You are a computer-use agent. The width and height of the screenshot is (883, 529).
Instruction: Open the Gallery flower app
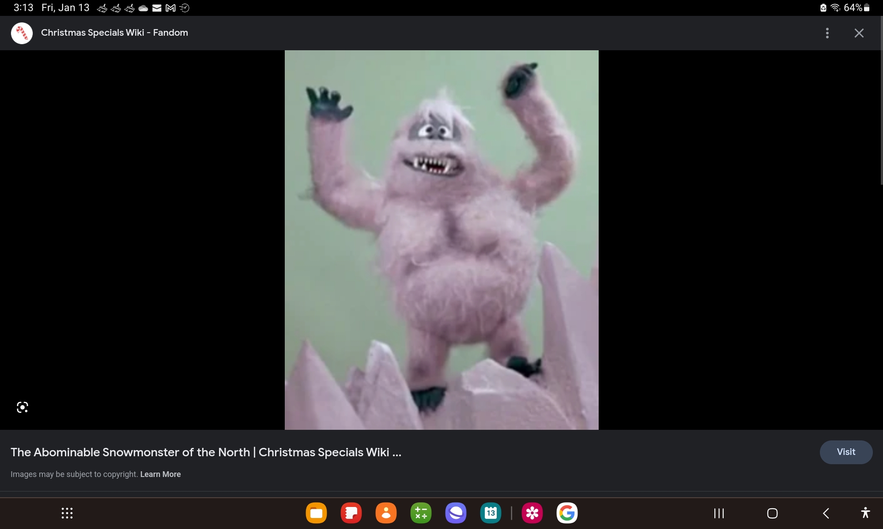tap(532, 513)
